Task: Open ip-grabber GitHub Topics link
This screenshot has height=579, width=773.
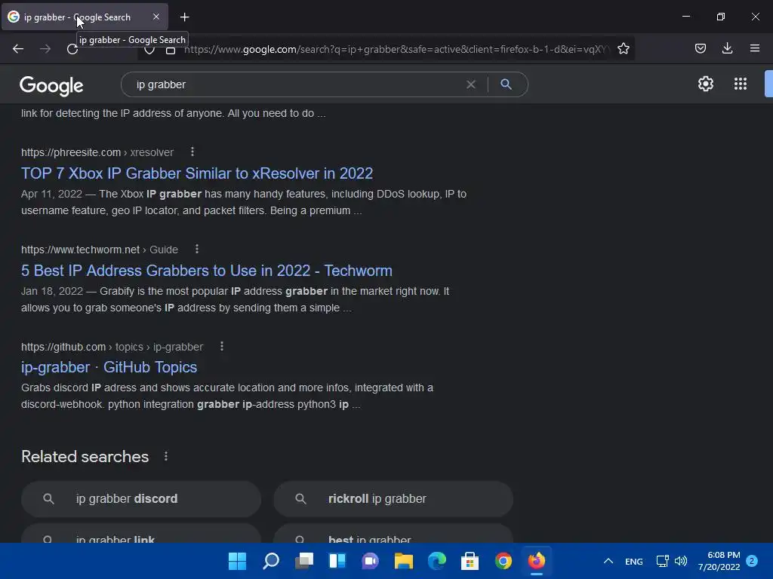Action: (109, 367)
